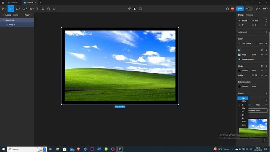Choose 1x export scale
The image size is (270, 152).
(x=243, y=105)
